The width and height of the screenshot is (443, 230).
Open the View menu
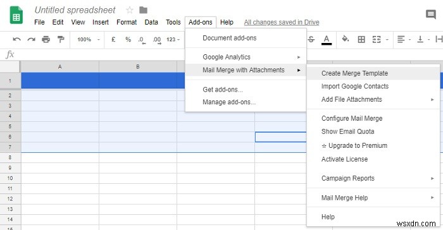(78, 22)
